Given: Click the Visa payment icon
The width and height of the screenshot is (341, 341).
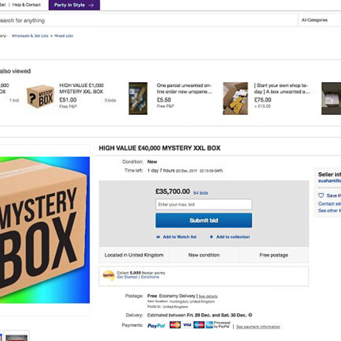Looking at the screenshot, I should click(187, 325).
